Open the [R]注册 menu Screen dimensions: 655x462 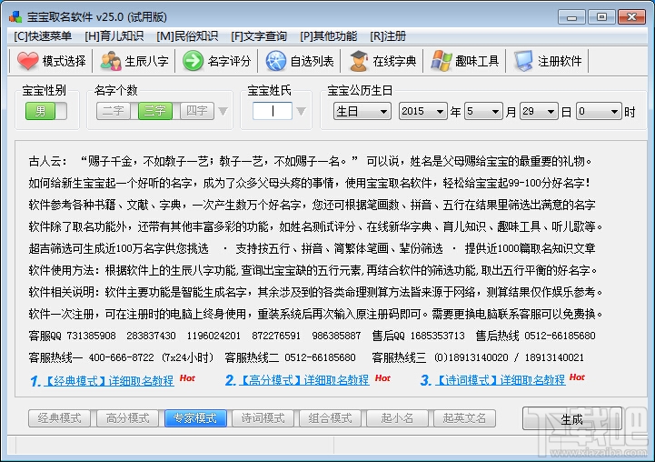388,36
